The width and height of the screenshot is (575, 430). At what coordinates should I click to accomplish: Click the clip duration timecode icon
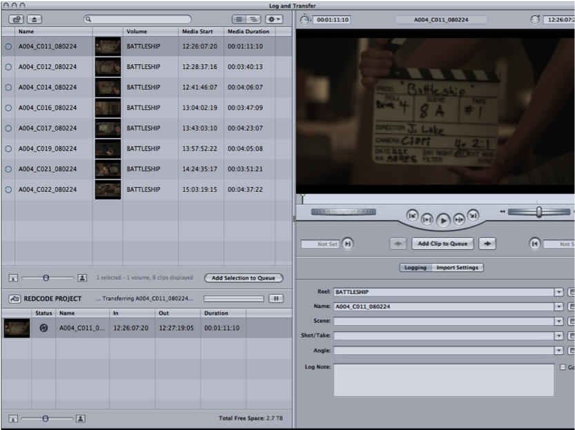tap(304, 20)
